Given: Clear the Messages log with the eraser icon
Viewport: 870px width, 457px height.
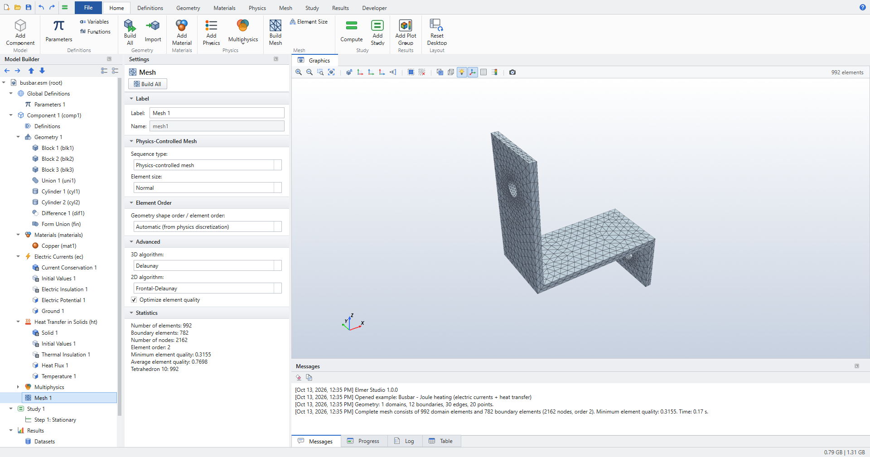Looking at the screenshot, I should (x=299, y=377).
